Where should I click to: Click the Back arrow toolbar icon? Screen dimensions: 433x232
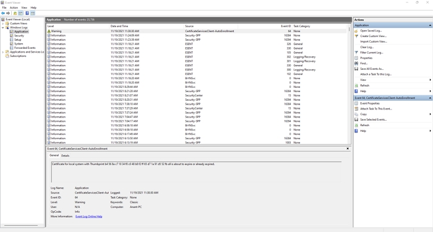click(x=3, y=13)
